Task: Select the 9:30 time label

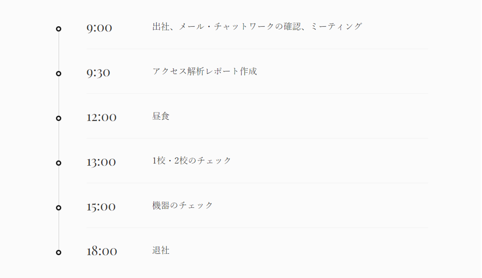Action: coord(98,73)
